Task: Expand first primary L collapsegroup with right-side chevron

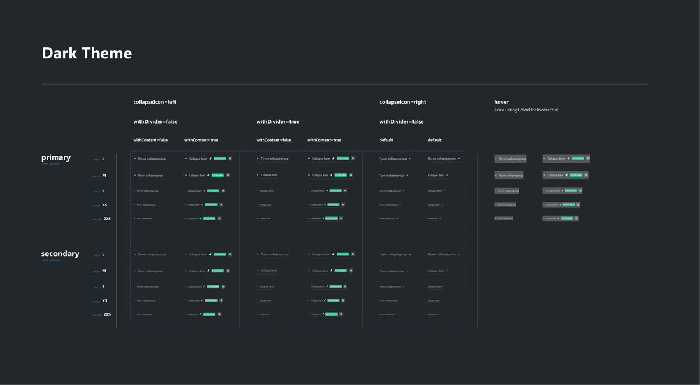Action: (x=410, y=159)
